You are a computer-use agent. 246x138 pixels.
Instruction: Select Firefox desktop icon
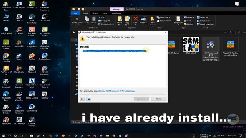pos(32,56)
